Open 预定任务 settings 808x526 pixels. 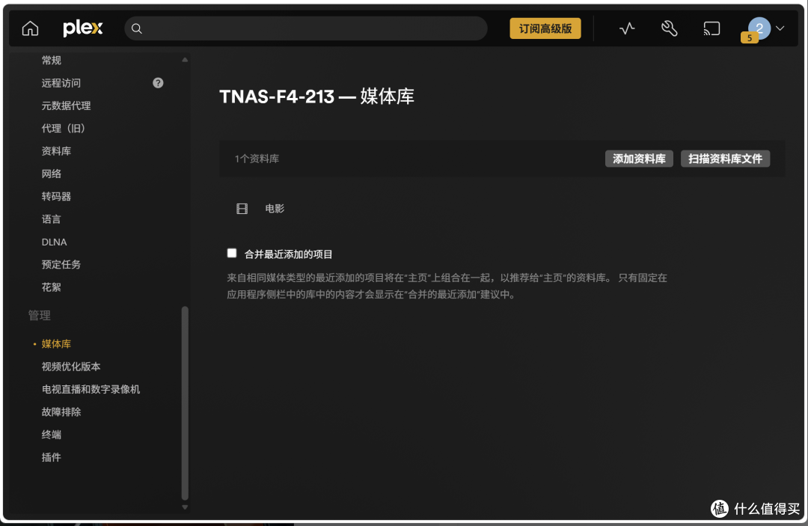click(61, 264)
